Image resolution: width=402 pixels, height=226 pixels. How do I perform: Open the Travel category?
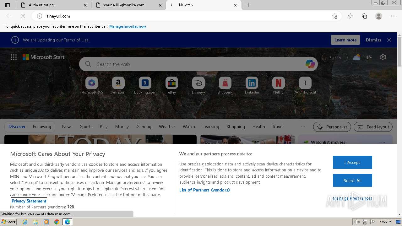coord(278,126)
